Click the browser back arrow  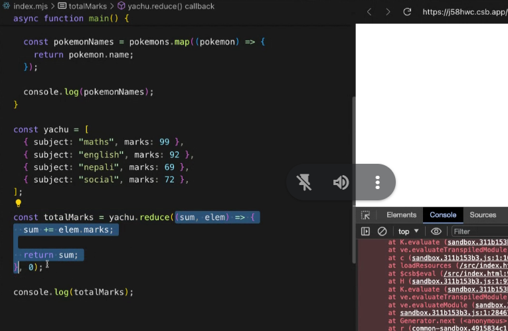point(369,13)
